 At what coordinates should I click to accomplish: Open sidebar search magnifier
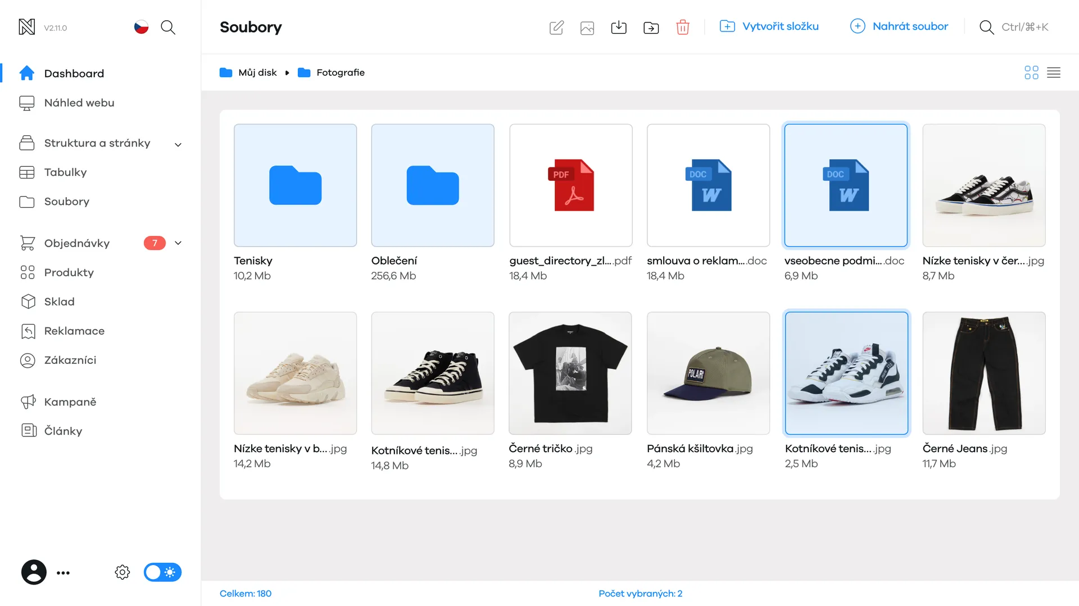point(168,27)
